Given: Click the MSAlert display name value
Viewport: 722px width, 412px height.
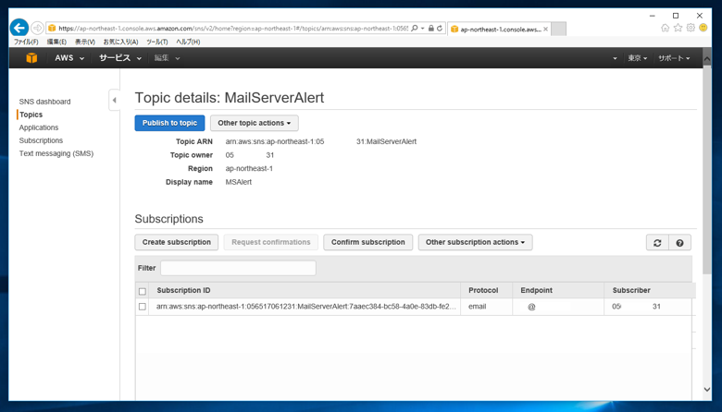Looking at the screenshot, I should [239, 182].
